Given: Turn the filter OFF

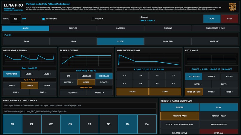Looking at the screenshot, I should point(68,76).
